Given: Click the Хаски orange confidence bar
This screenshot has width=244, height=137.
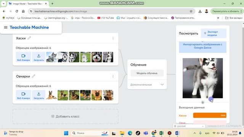Looking at the screenshot, I should pos(210,115).
